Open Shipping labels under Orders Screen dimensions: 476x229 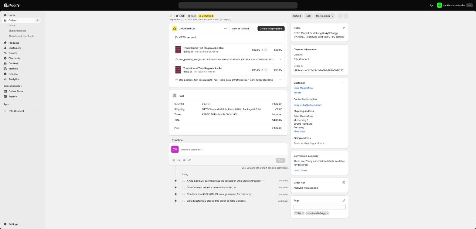(17, 31)
